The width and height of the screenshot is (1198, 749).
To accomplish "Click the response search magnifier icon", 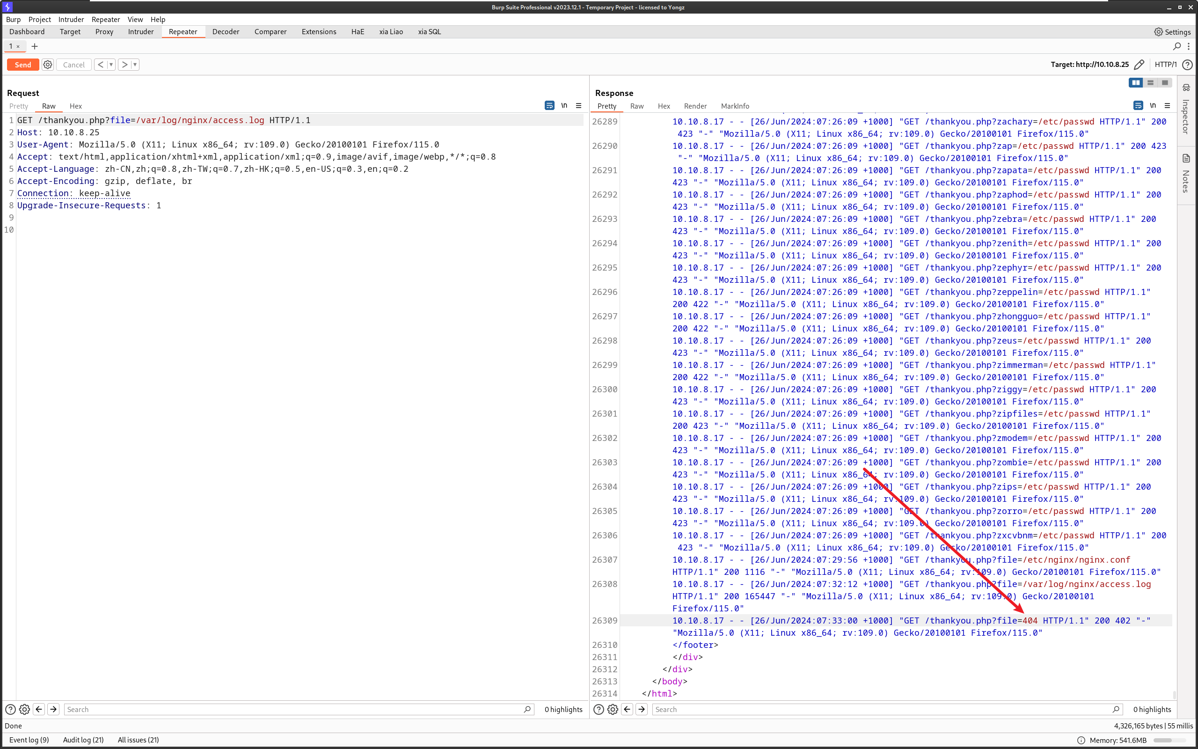I will pyautogui.click(x=1116, y=709).
